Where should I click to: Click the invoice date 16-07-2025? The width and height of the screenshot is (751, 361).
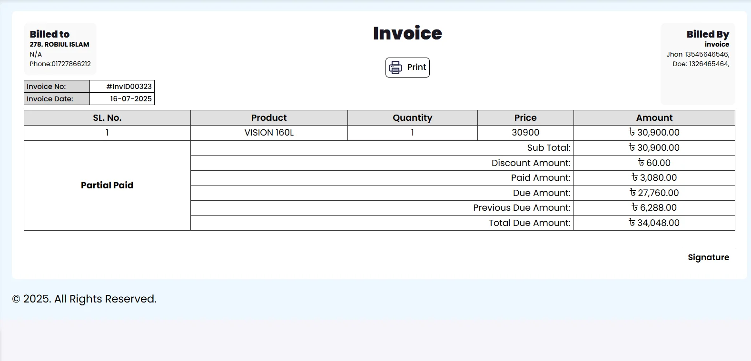[x=131, y=99]
